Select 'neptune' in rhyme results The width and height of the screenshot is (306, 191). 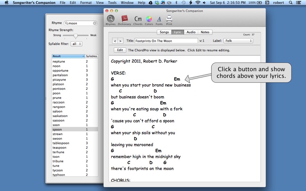(75, 62)
